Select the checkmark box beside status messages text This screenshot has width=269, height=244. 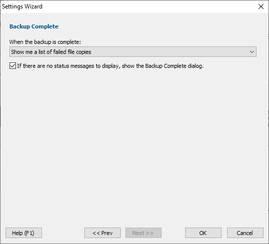pos(12,66)
